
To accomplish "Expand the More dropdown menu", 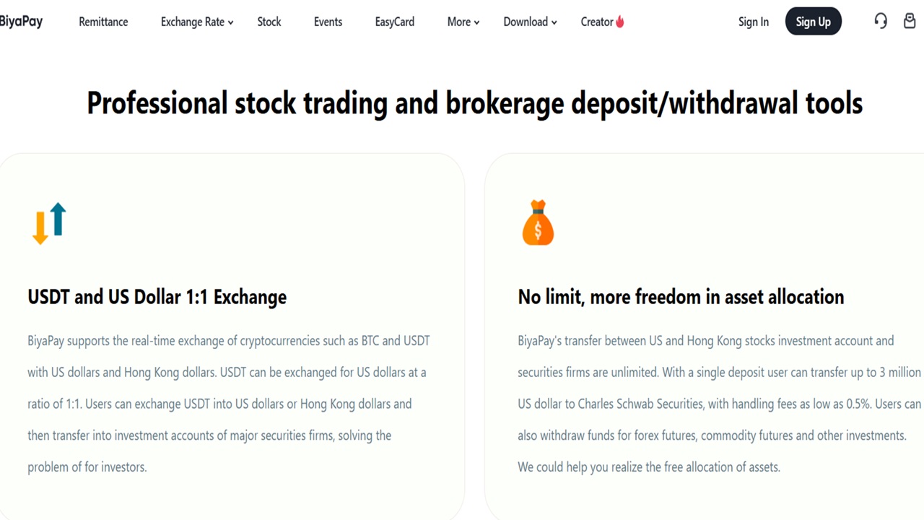I will point(463,22).
